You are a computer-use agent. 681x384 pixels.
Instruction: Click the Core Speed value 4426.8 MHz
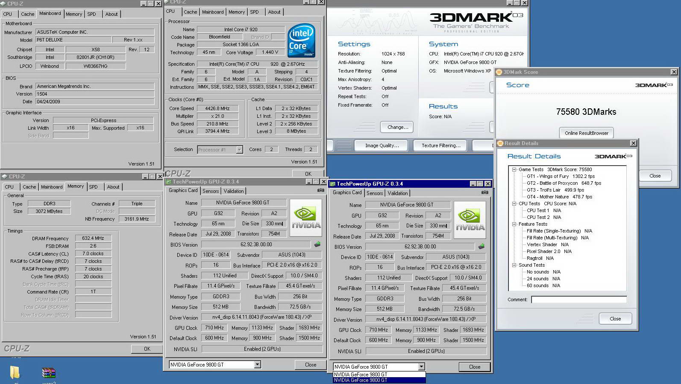(217, 108)
